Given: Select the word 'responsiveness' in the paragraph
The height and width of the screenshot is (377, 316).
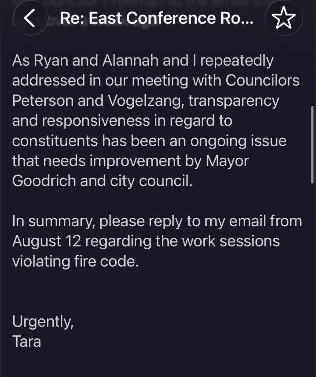Looking at the screenshot, I should point(96,121).
